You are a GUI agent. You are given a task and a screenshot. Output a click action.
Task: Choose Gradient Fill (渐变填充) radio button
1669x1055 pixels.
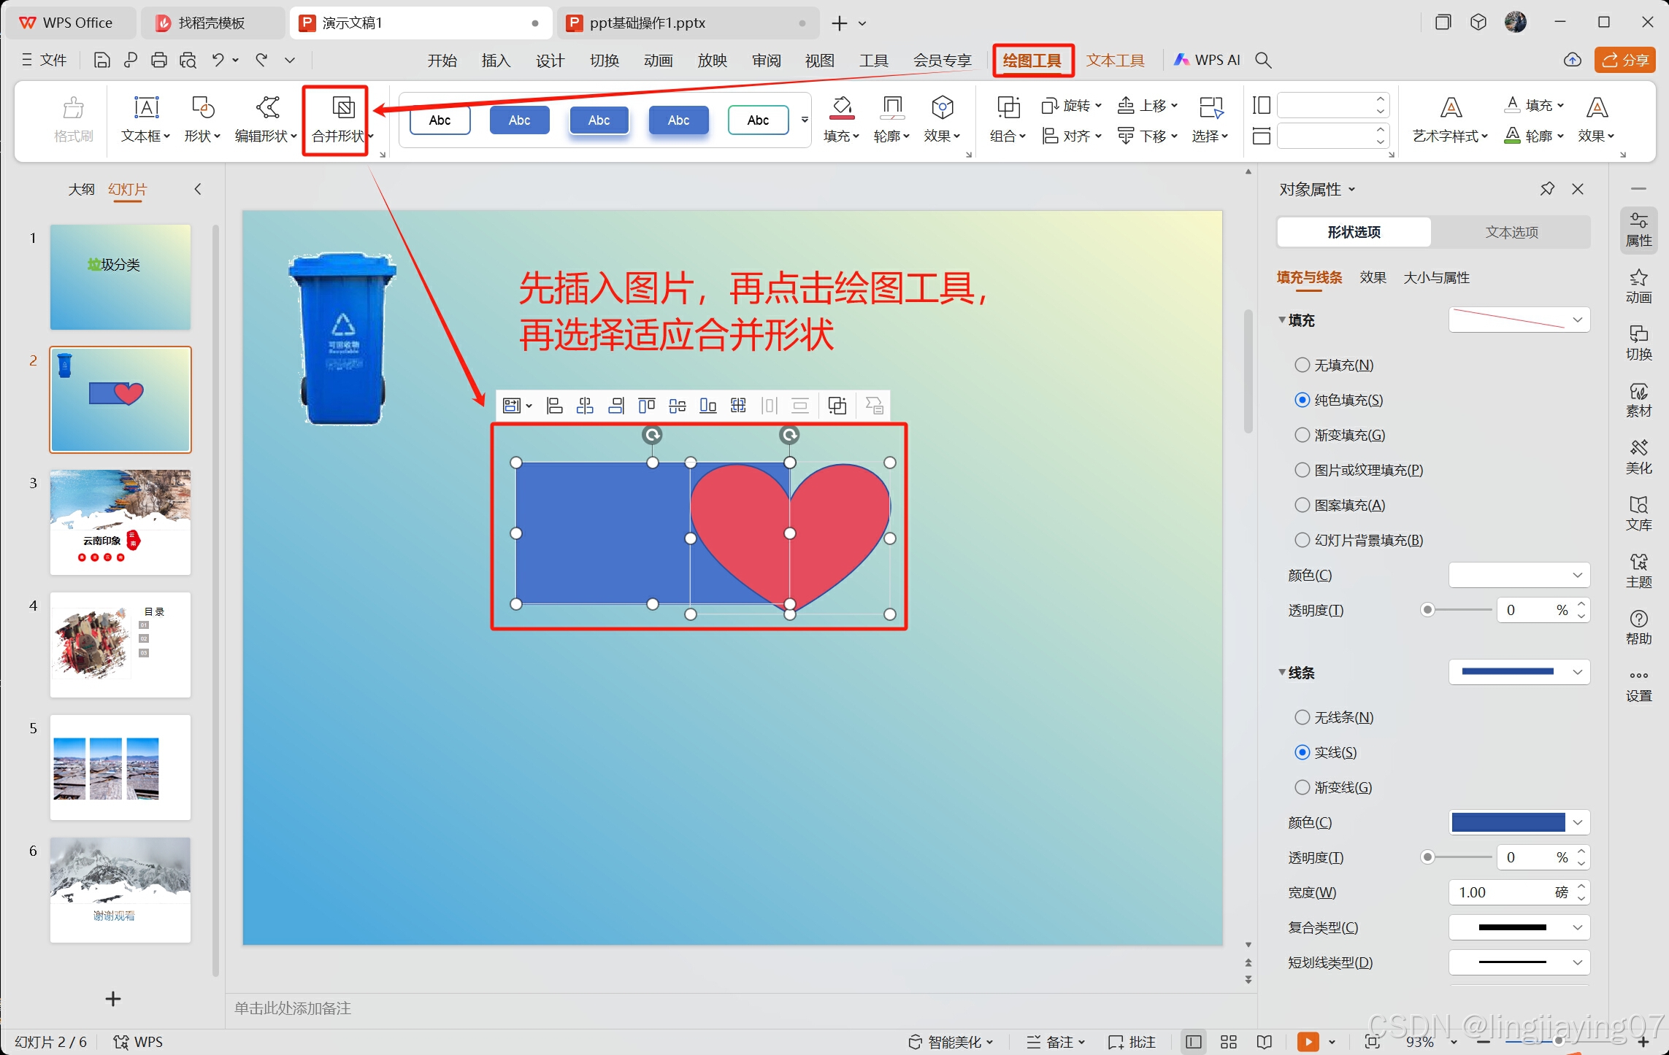(1302, 435)
